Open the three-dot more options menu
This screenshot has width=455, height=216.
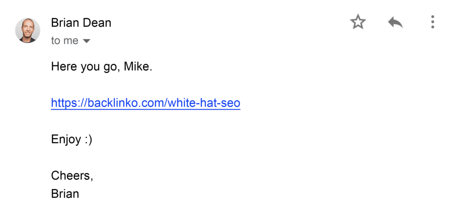point(432,22)
